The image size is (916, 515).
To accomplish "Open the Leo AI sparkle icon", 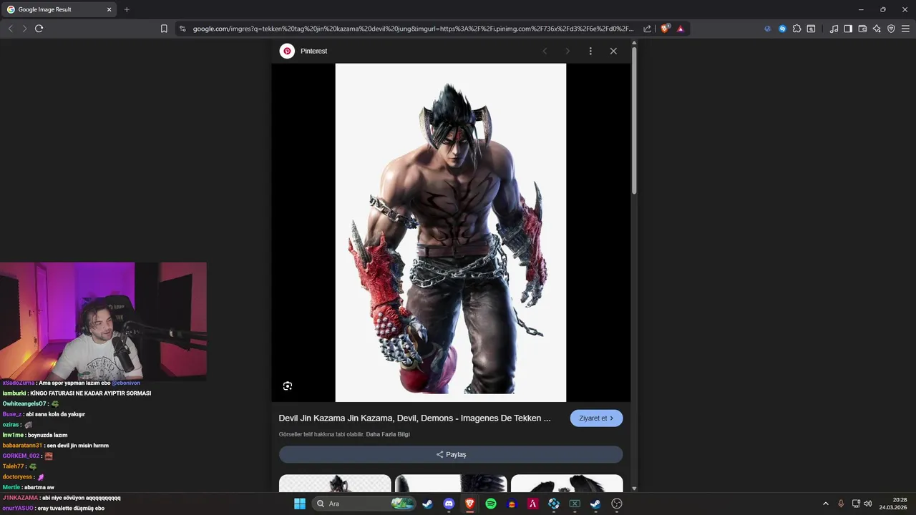I will point(877,29).
